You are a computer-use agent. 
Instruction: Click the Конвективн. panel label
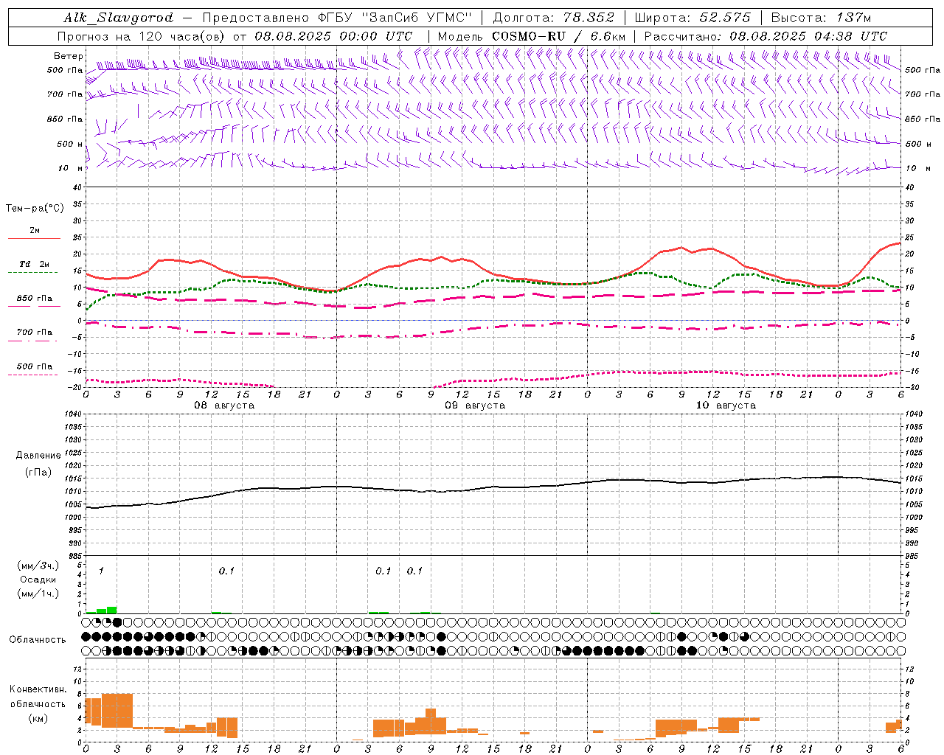pyautogui.click(x=38, y=689)
